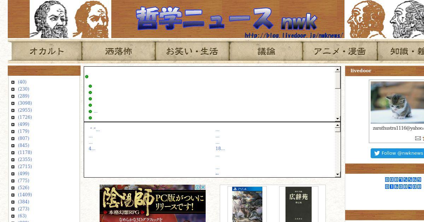Open the "18..." article link
The height and width of the screenshot is (222, 424).
220,149
